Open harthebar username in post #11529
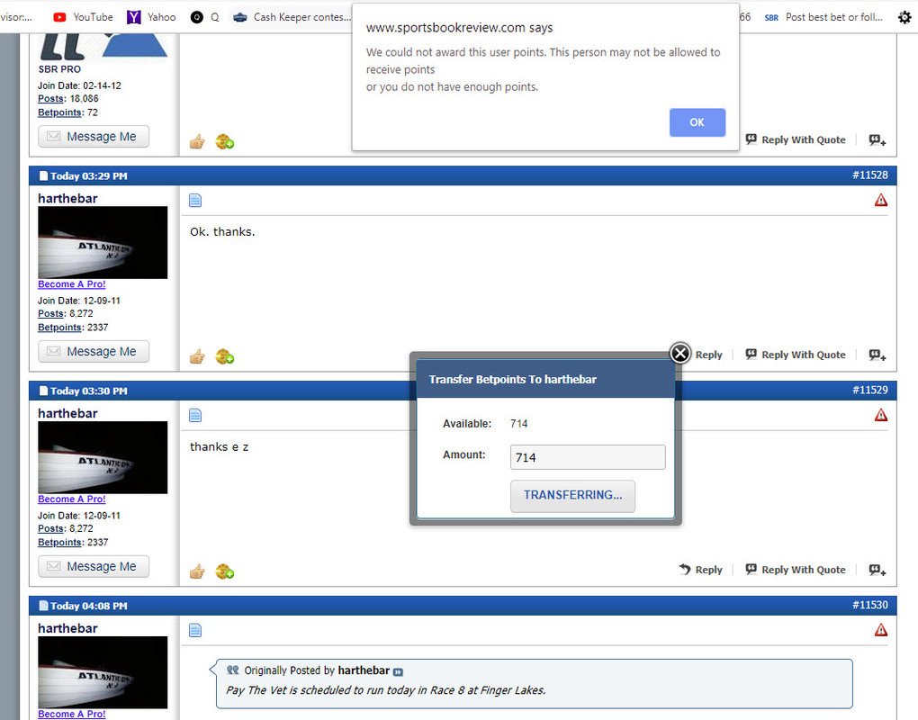Viewport: 918px width, 720px height. click(x=67, y=413)
